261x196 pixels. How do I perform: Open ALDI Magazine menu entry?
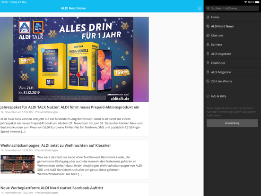click(233, 72)
